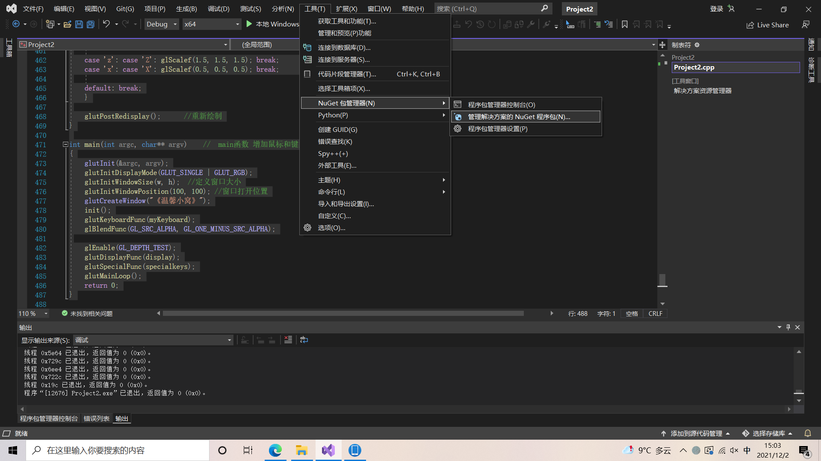Click the bookmark icon in toolbar

(x=625, y=25)
